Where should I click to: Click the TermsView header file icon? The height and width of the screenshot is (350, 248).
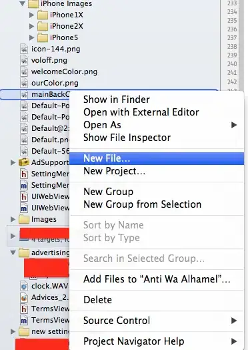point(24,309)
